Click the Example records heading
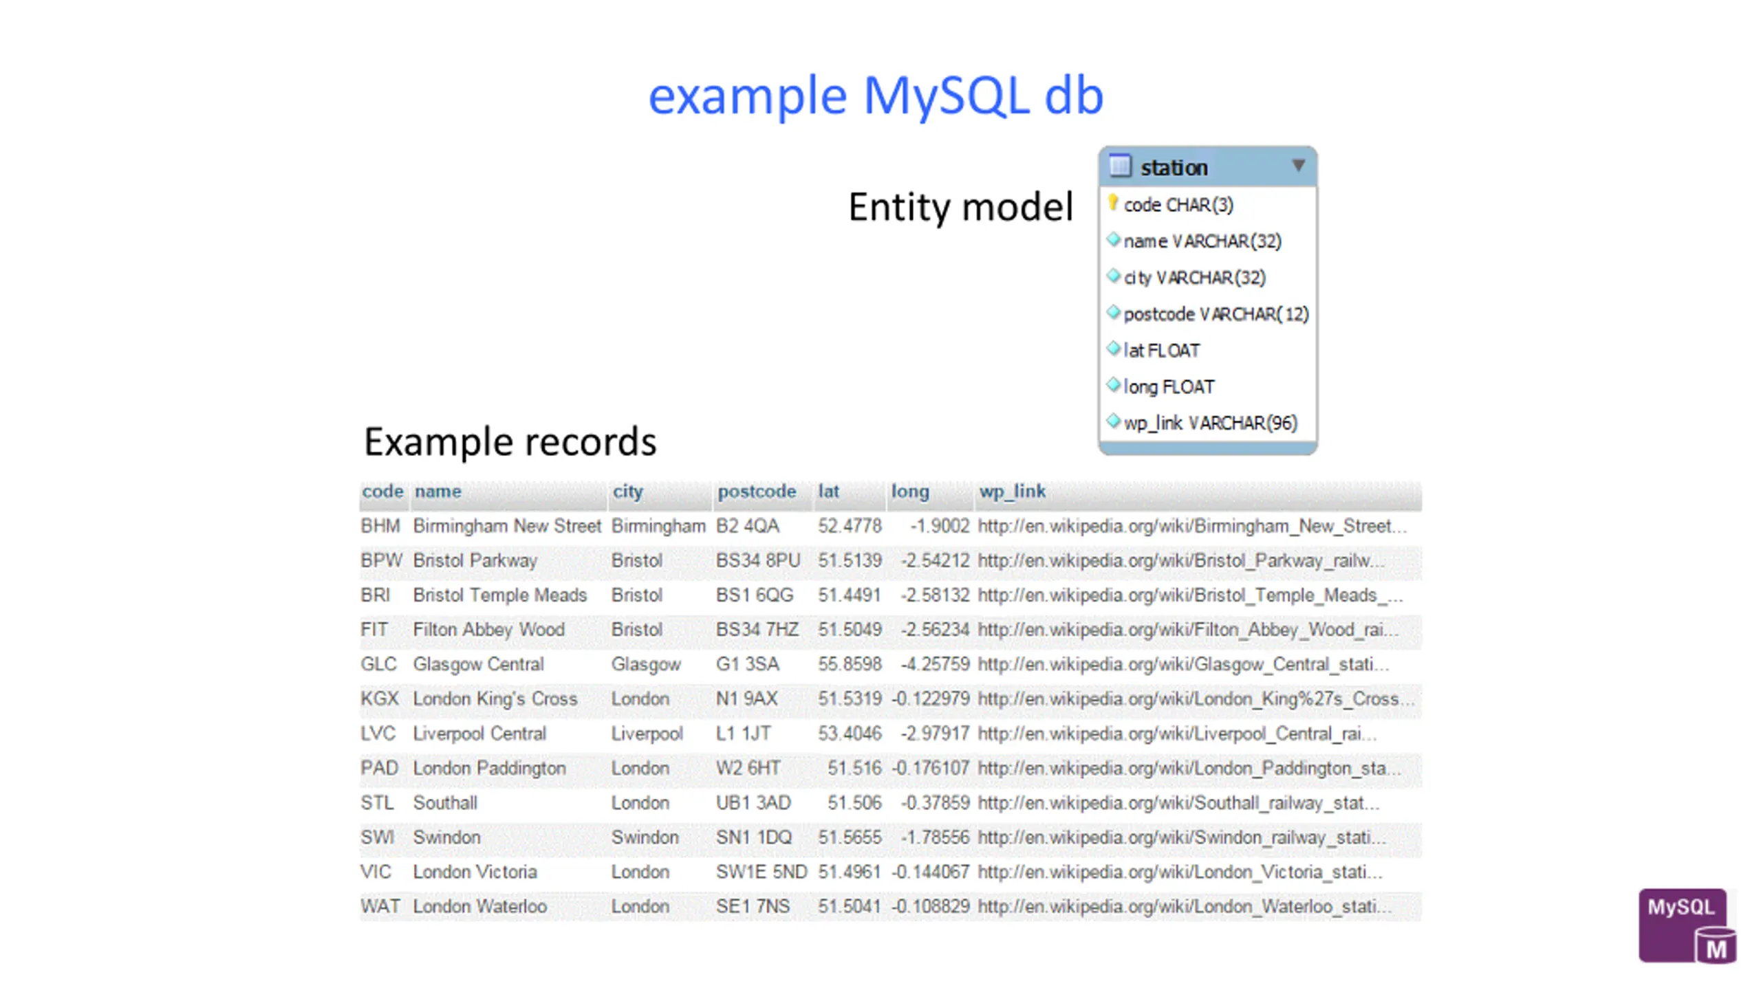Image resolution: width=1761 pixels, height=990 pixels. (510, 441)
